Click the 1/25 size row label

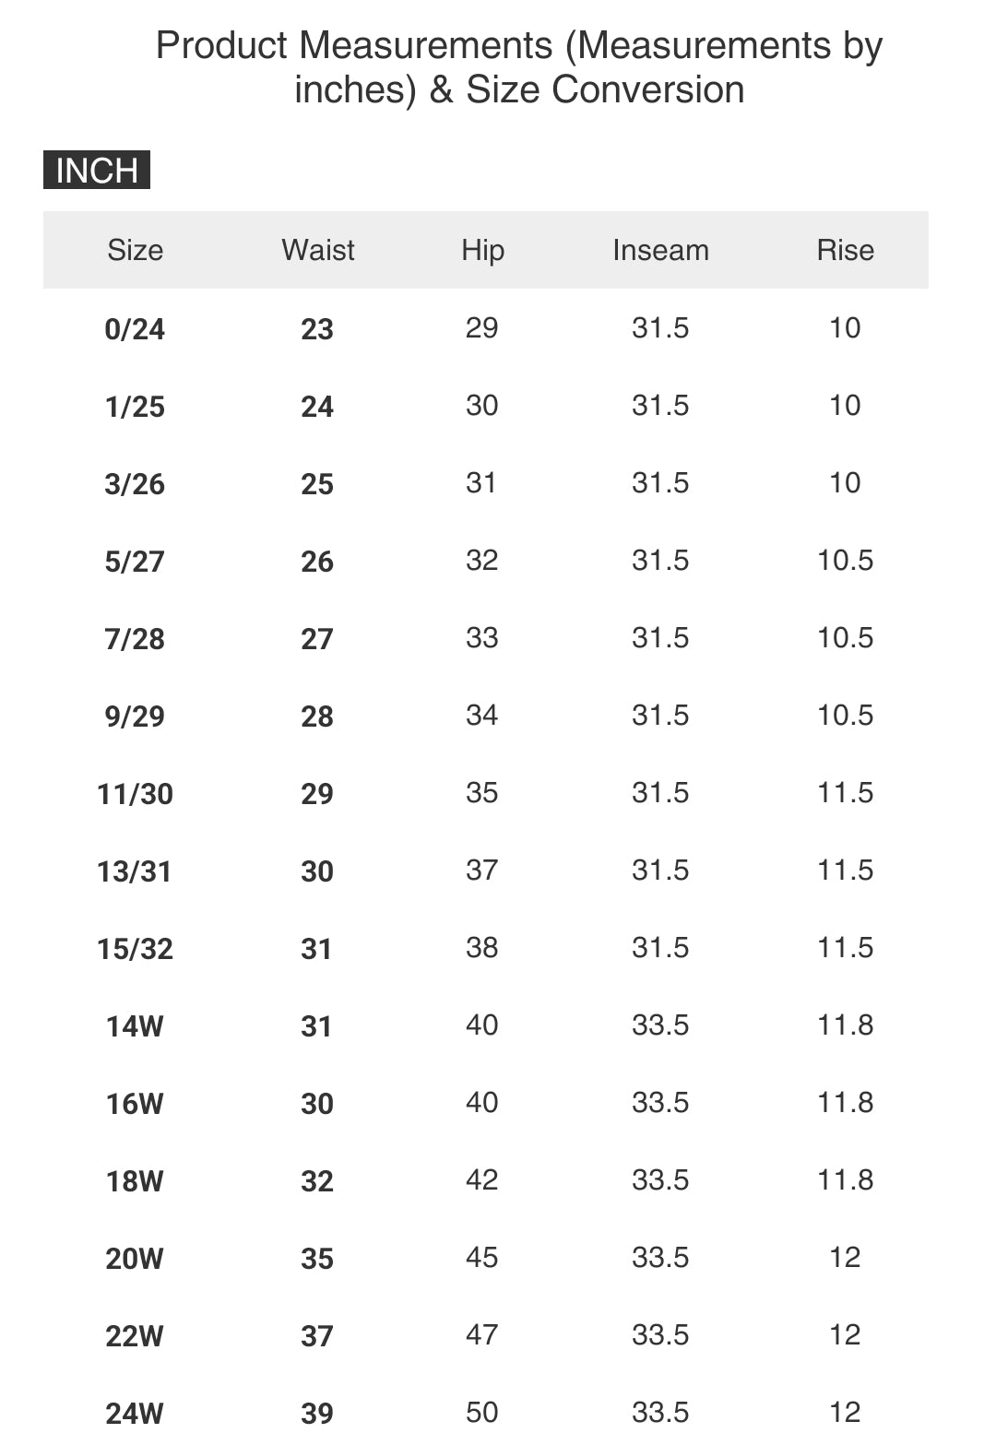(x=135, y=407)
